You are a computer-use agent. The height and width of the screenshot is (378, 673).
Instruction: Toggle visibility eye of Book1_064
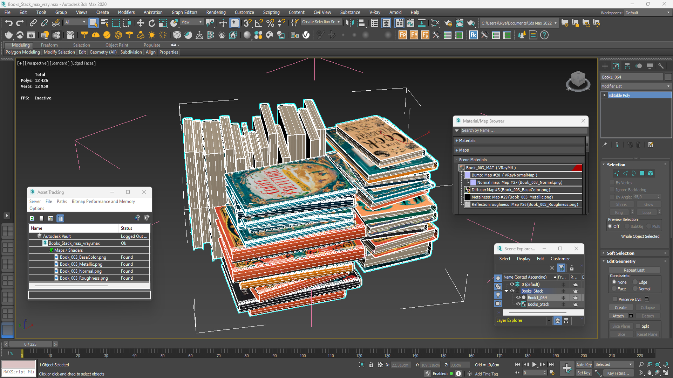tap(518, 298)
